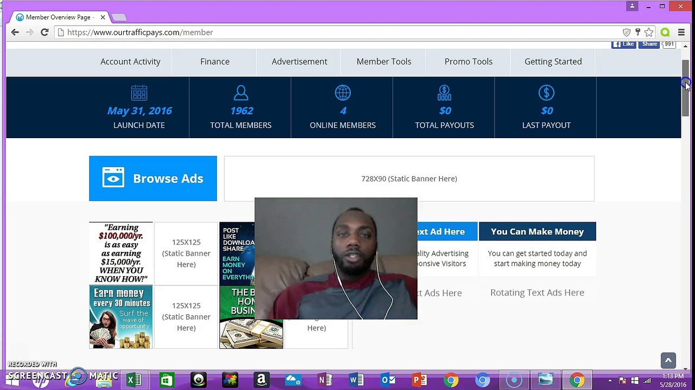Click the Facebook Share button
The width and height of the screenshot is (695, 390).
point(649,44)
